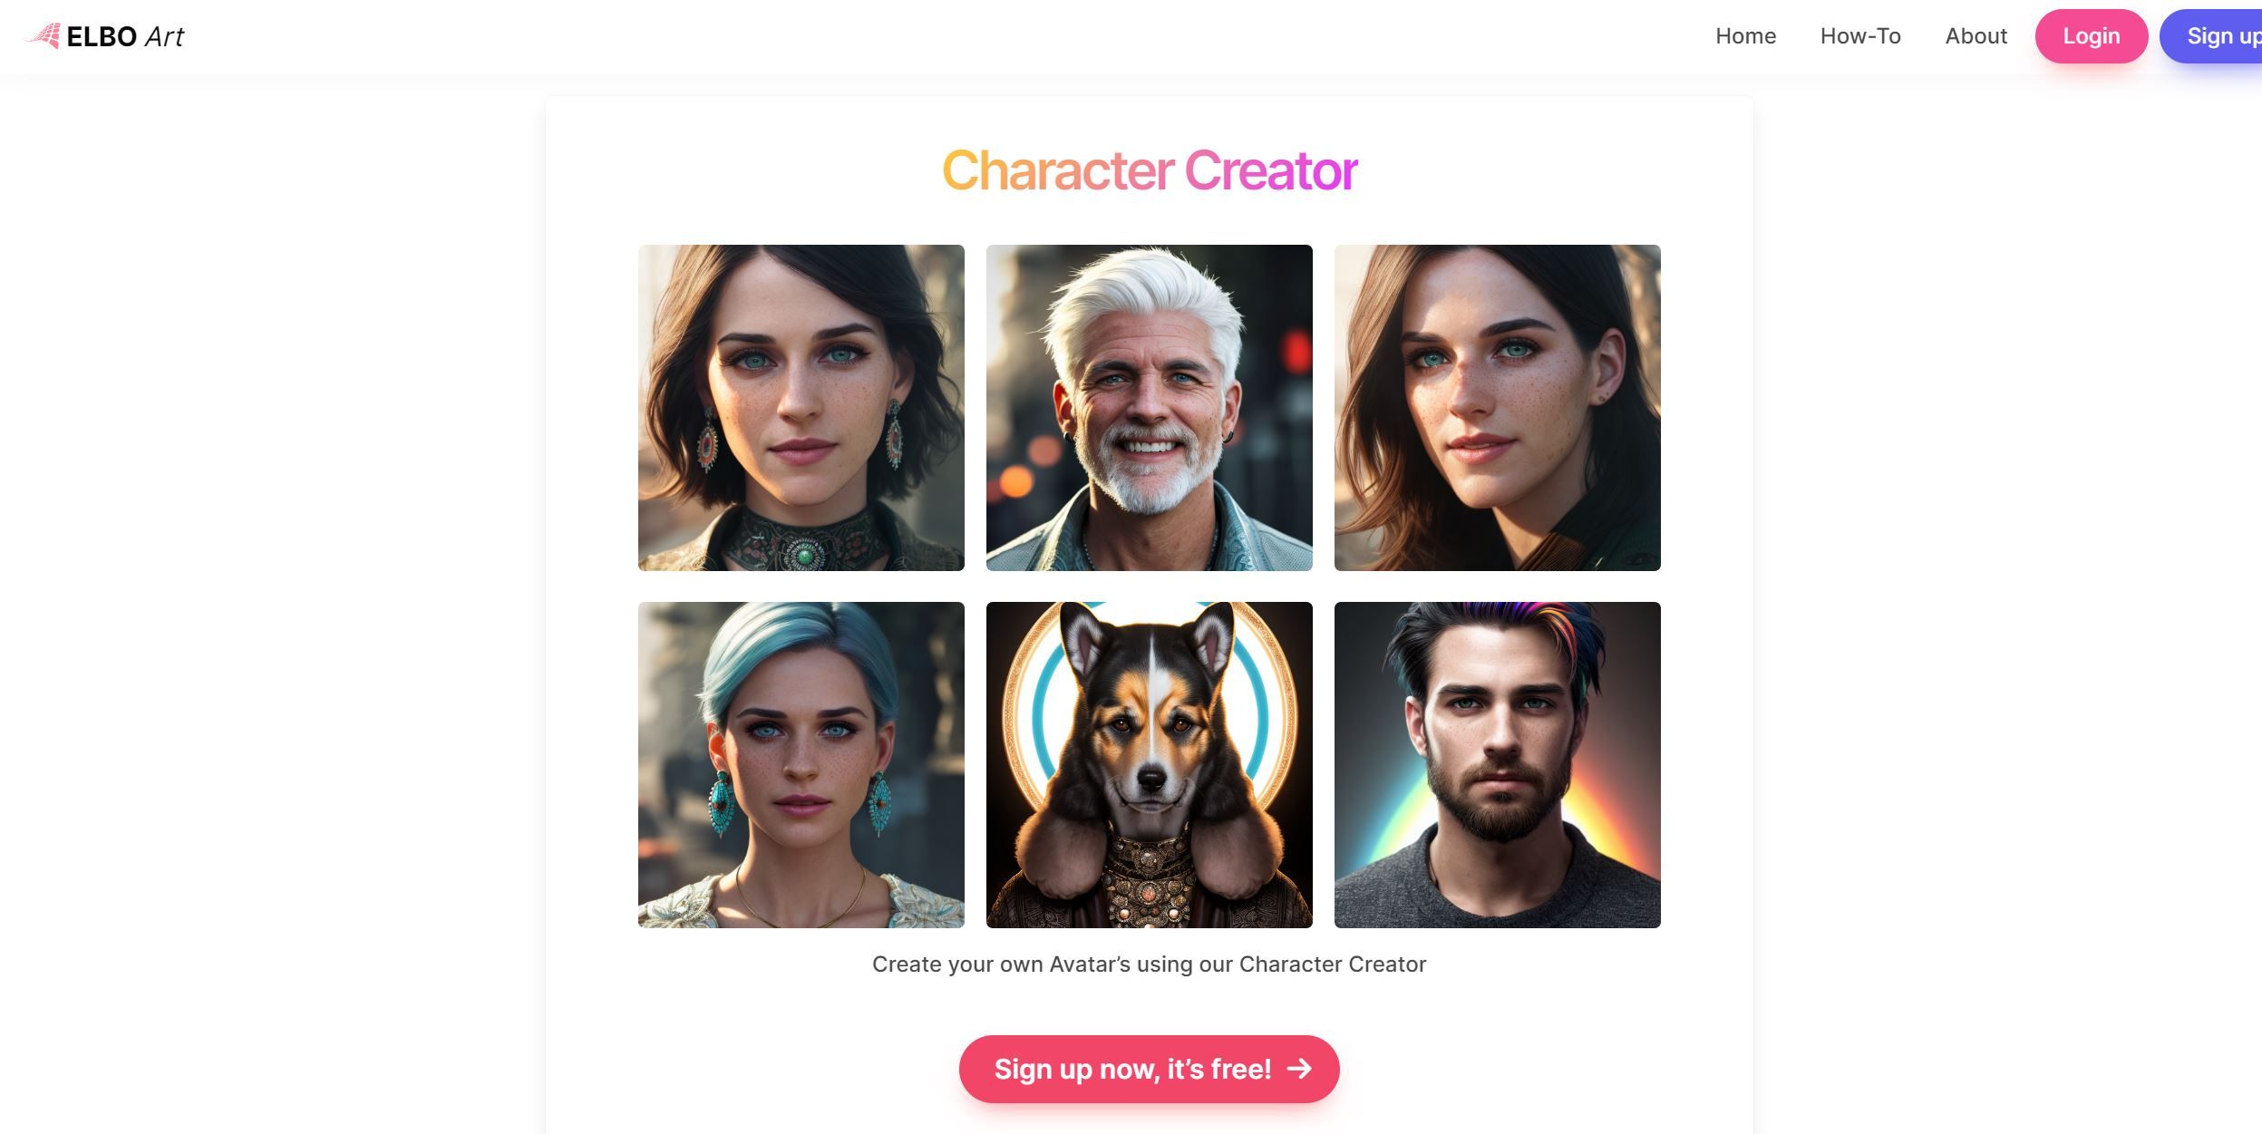Screen dimensions: 2262x1134
Task: Select the brown-haired woman avatar
Action: tap(1497, 406)
